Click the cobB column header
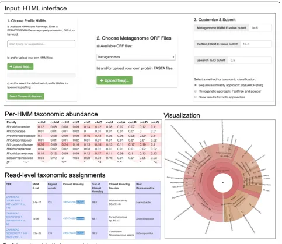 (132, 122)
